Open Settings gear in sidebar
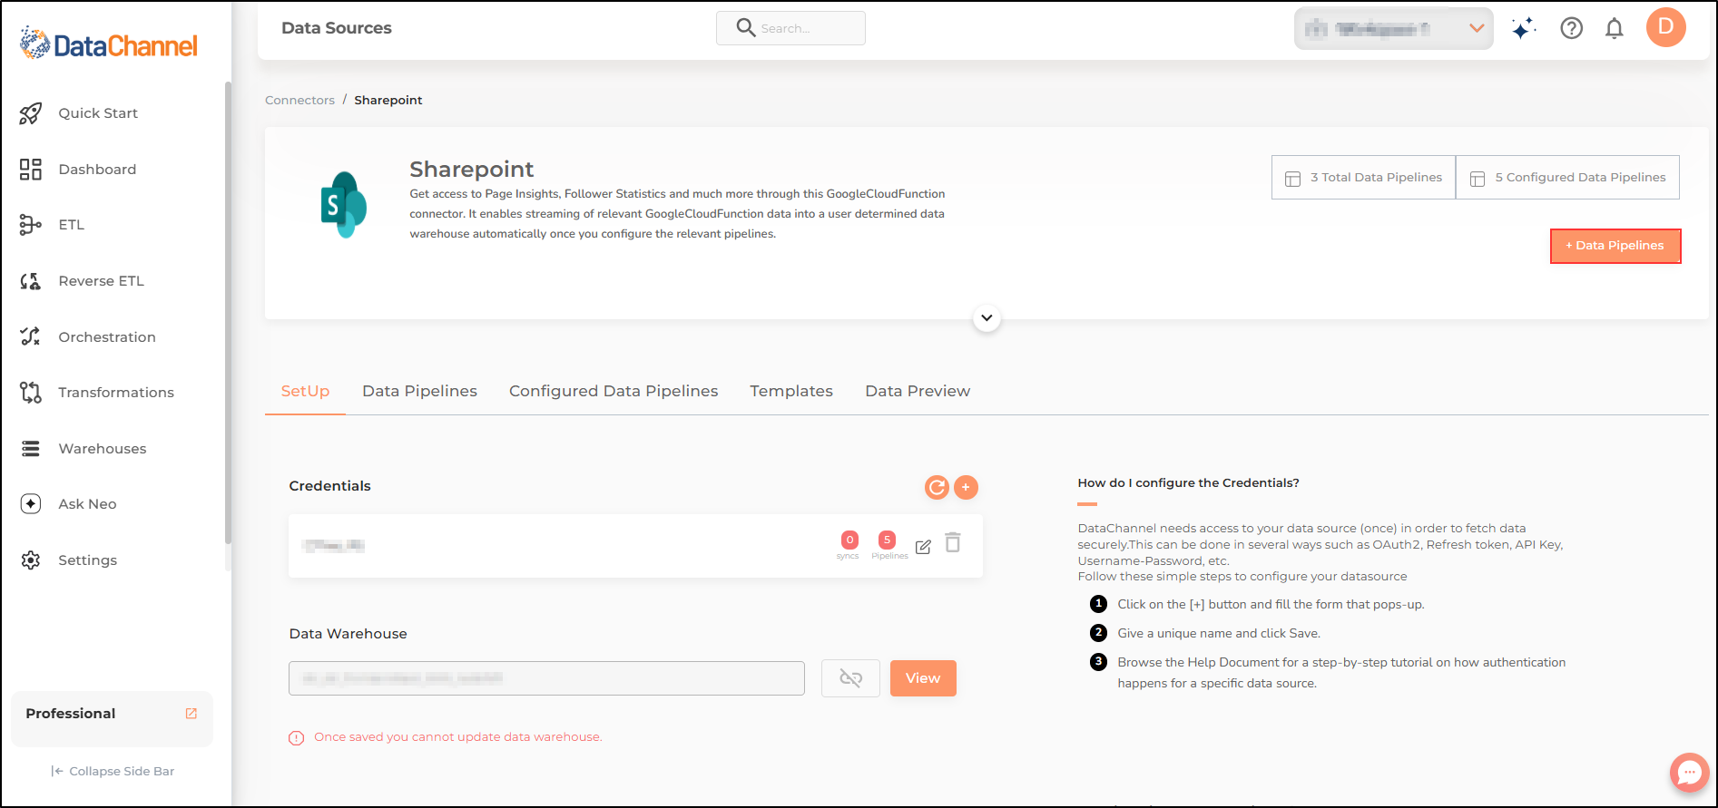 (31, 560)
